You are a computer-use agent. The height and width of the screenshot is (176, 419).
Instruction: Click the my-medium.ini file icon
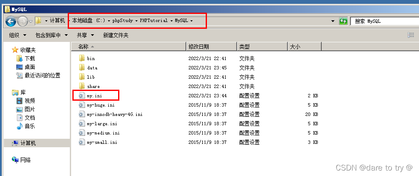point(82,133)
